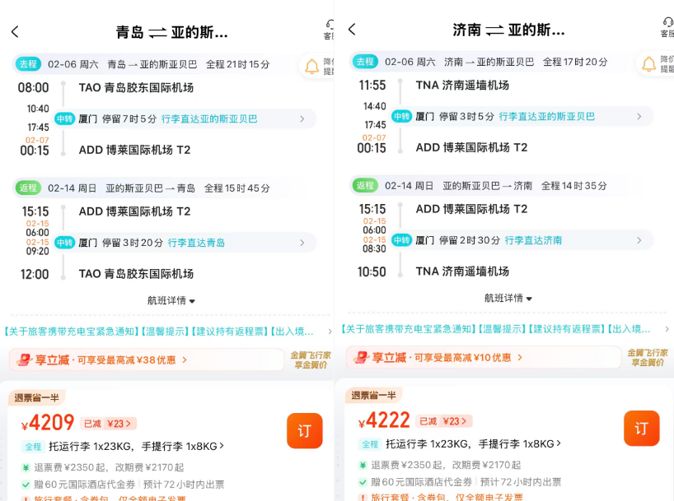This screenshot has width=674, height=501.
Task: Tap the 退票省一半 tag above ¥4209
Action: pos(36,397)
